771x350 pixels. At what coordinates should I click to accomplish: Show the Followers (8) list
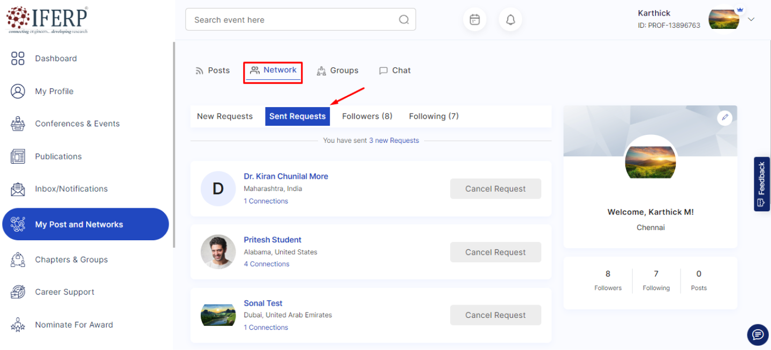click(367, 116)
